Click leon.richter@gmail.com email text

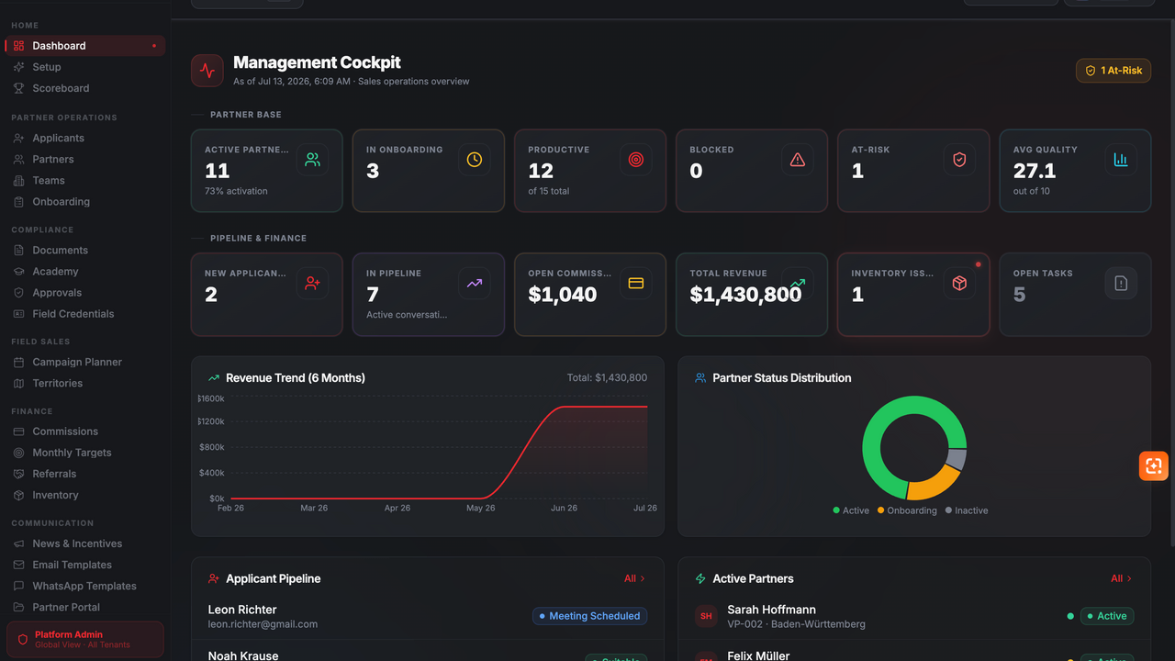(263, 624)
